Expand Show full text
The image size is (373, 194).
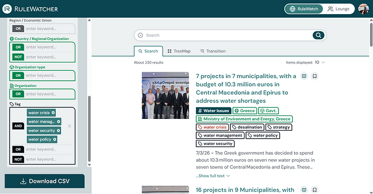click(213, 176)
